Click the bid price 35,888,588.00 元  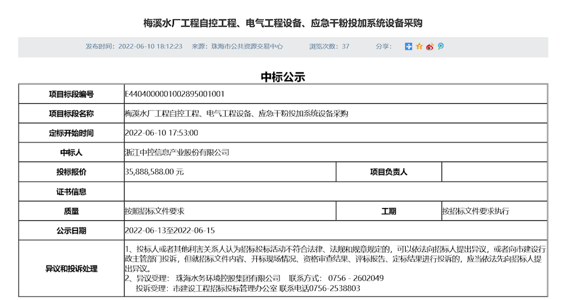pyautogui.click(x=154, y=172)
